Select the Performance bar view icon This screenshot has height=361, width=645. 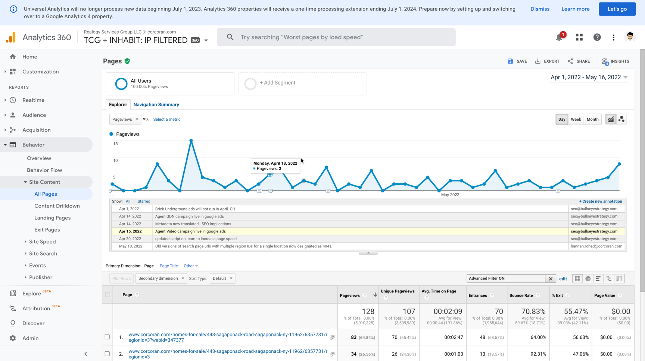(598, 279)
